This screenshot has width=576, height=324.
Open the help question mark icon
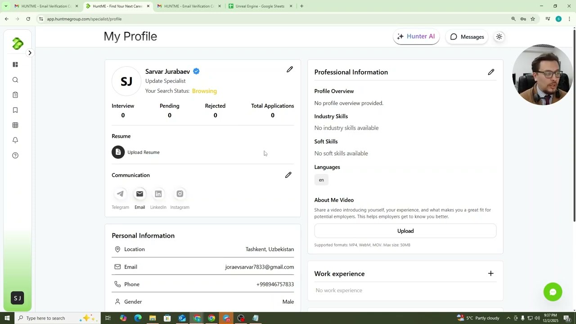[x=15, y=155]
